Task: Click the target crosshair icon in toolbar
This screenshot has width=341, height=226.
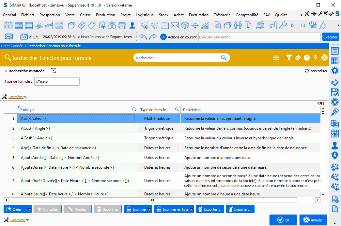Action: click(195, 25)
